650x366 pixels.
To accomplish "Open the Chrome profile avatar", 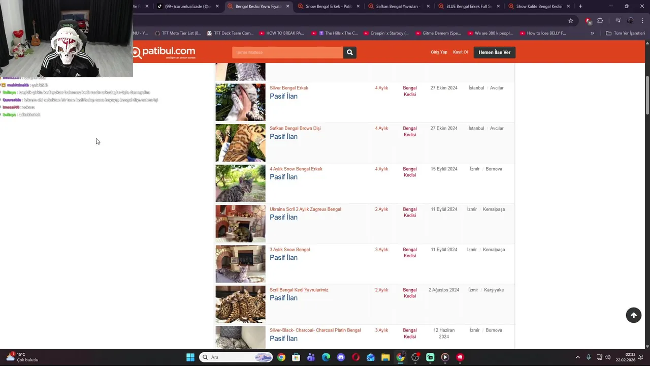I will 630,21.
